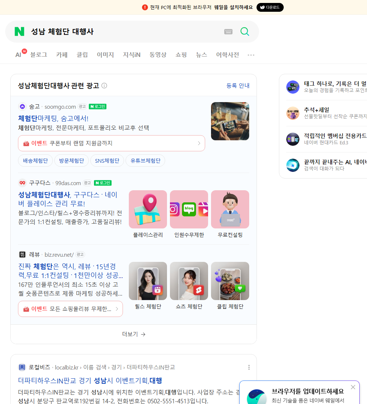Open the 쇼츠 체험단 thumbnail

189,281
